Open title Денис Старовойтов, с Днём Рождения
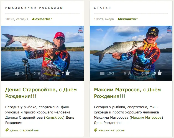174x138 pixels. pos(41,93)
